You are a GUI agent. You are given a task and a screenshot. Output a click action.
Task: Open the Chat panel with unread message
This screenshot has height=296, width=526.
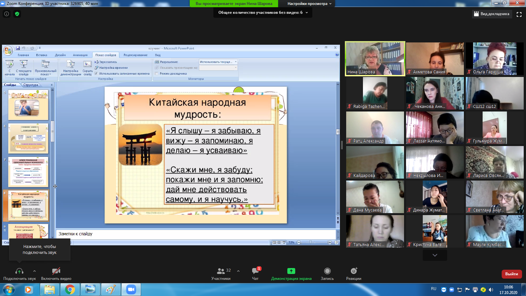tap(255, 271)
